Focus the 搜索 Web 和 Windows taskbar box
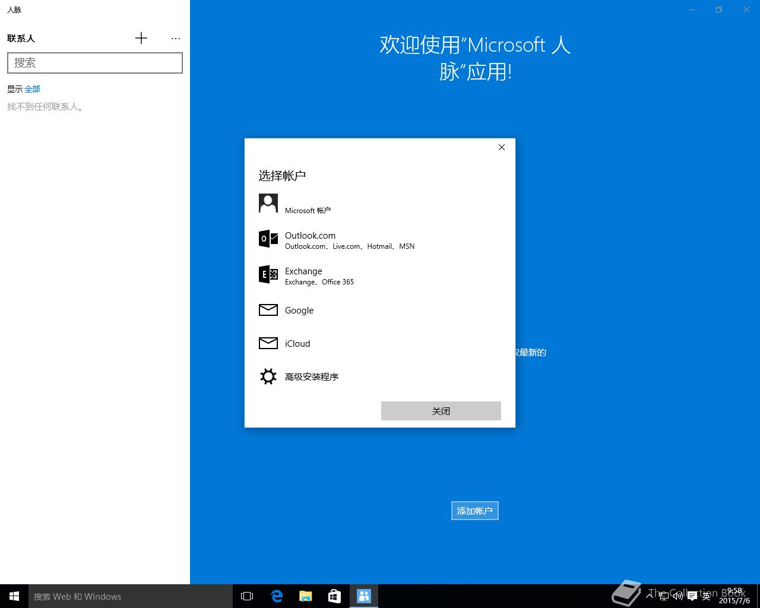Image resolution: width=760 pixels, height=608 pixels. click(131, 596)
